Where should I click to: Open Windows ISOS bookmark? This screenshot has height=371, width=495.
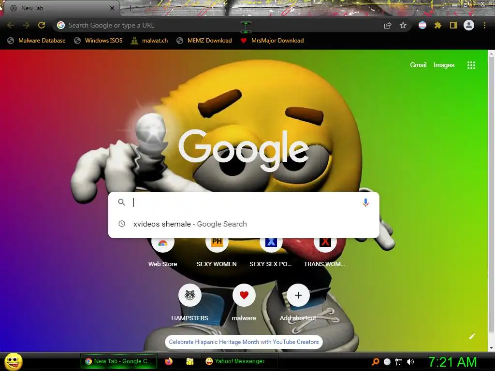(98, 41)
